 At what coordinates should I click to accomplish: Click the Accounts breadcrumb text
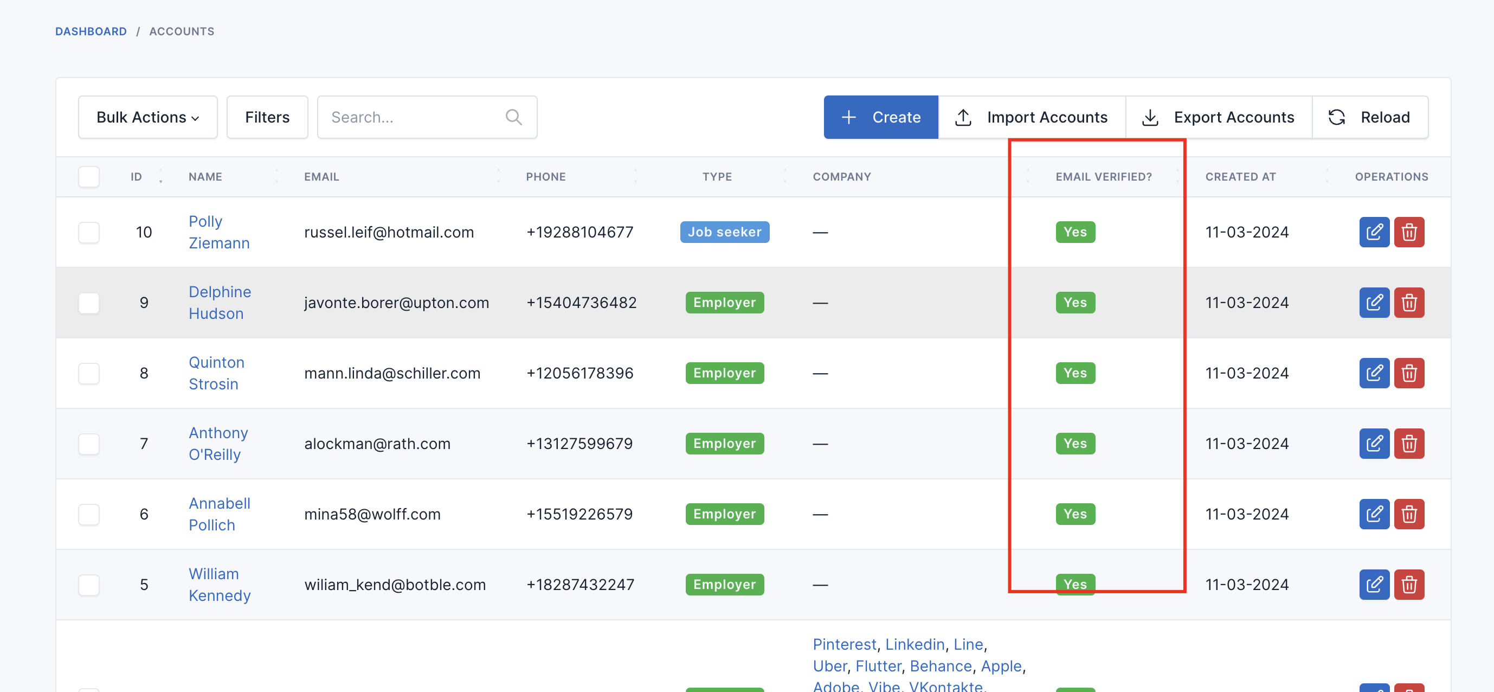(x=182, y=31)
